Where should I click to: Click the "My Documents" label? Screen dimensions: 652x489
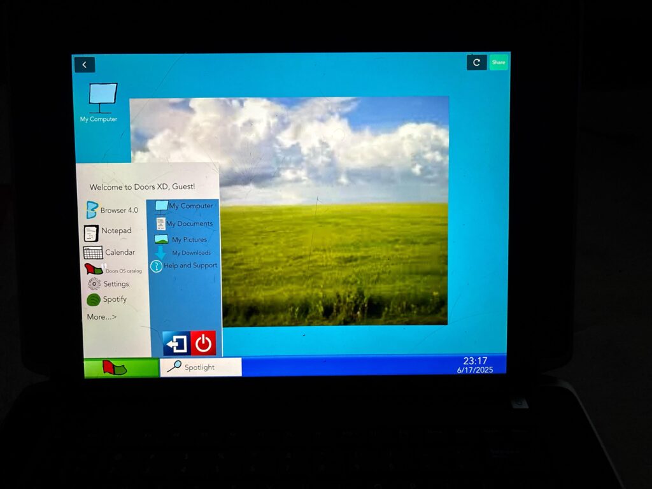click(190, 223)
